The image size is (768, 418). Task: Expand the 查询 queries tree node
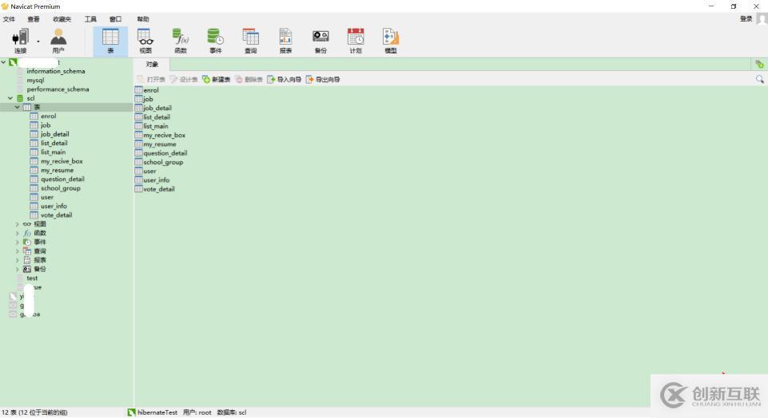18,251
